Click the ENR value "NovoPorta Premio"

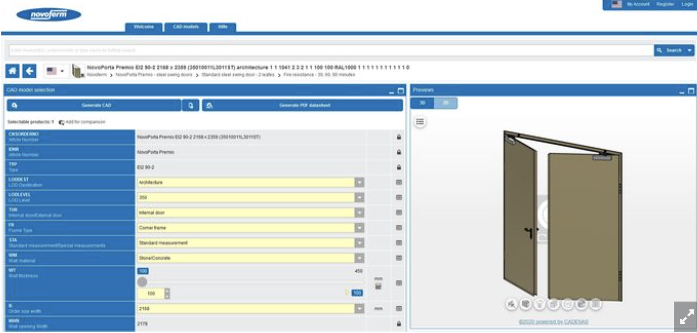click(x=156, y=152)
